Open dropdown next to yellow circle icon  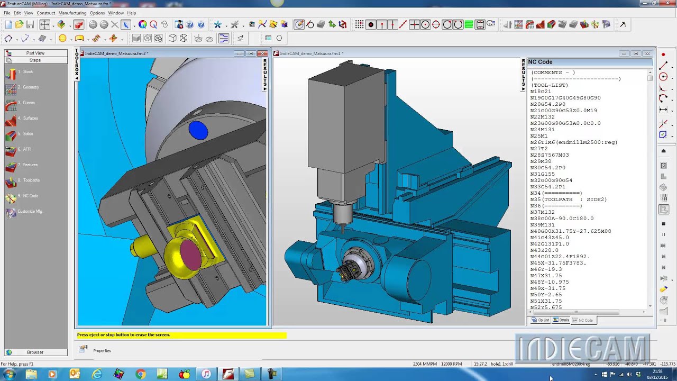[70, 39]
